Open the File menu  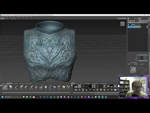click(x=1, y=17)
